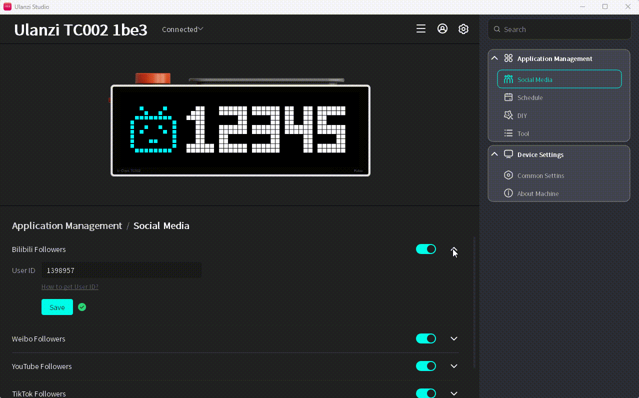Click the TikTok Followers label
Viewport: 639px width, 398px height.
[39, 393]
